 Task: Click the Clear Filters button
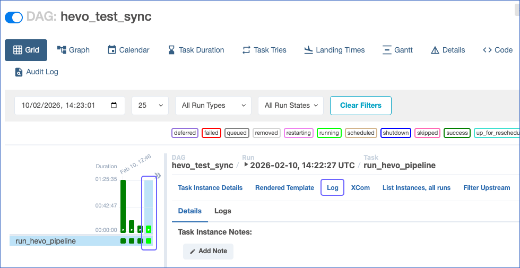click(x=361, y=106)
